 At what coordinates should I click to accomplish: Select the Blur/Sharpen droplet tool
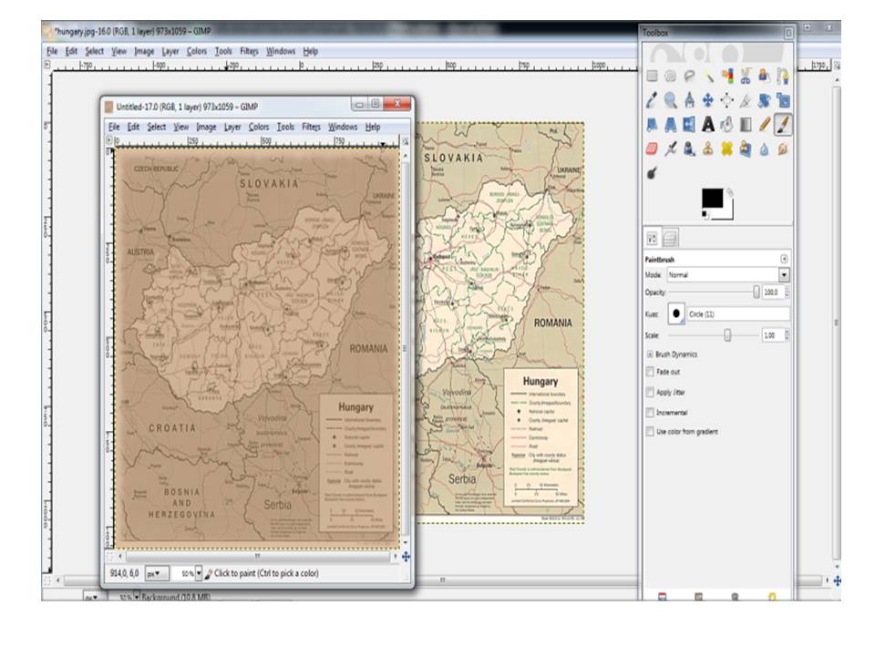pyautogui.click(x=765, y=149)
